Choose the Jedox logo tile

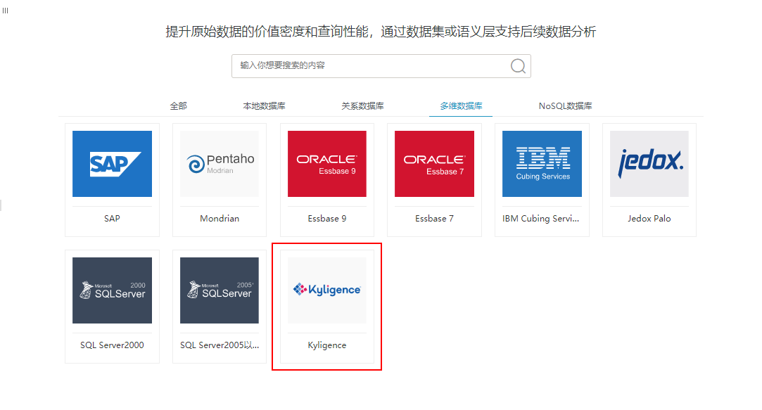[649, 164]
